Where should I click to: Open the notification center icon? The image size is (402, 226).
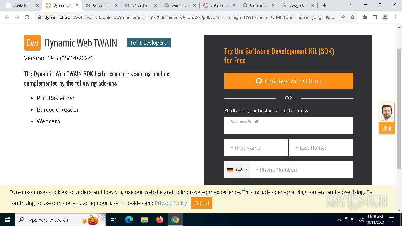coord(392,220)
